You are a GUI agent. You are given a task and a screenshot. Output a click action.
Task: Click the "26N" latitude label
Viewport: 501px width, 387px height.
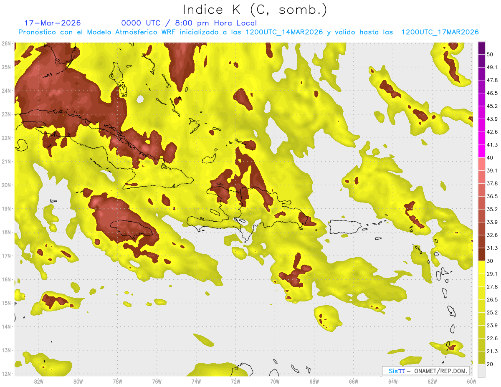point(6,43)
